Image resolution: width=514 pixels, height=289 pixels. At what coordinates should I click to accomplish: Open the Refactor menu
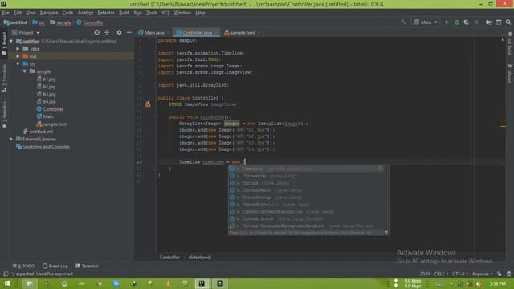(106, 13)
